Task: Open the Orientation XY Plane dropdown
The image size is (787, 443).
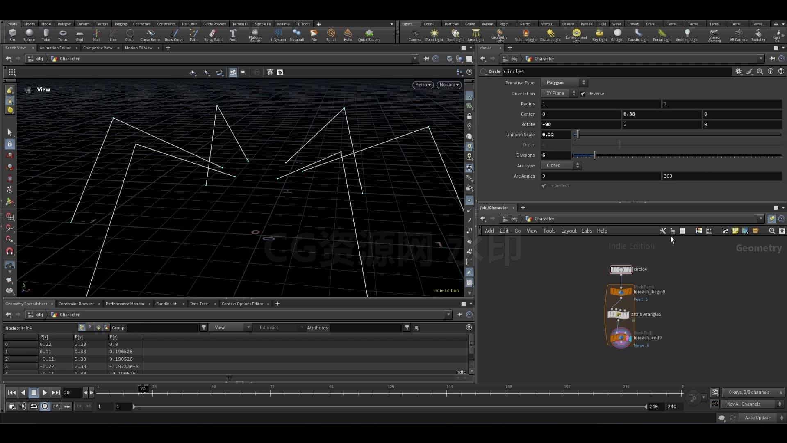Action: (559, 94)
